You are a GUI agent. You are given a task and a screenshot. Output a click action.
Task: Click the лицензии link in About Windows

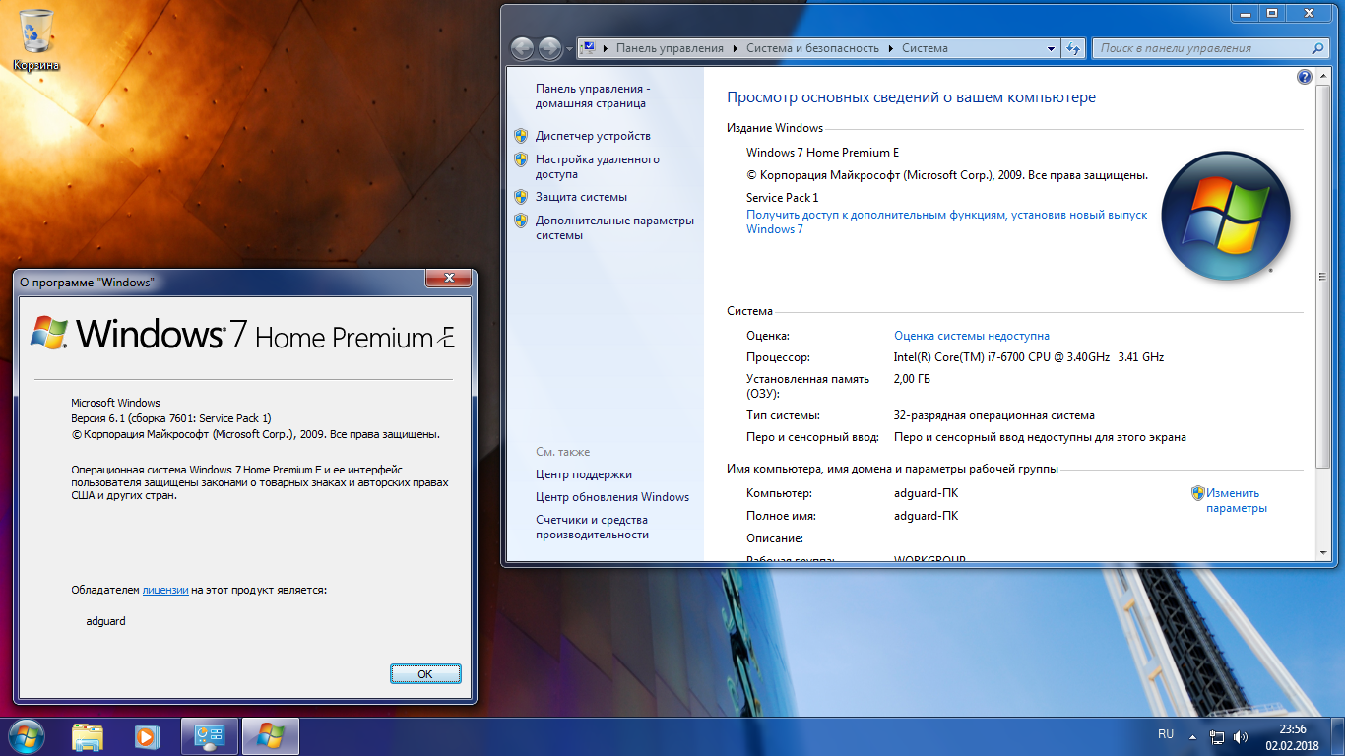[x=165, y=590]
